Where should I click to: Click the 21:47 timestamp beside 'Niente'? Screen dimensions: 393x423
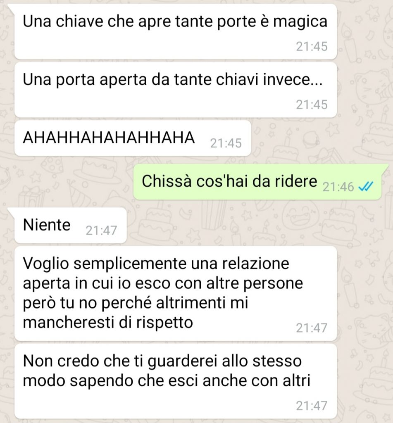tap(101, 231)
